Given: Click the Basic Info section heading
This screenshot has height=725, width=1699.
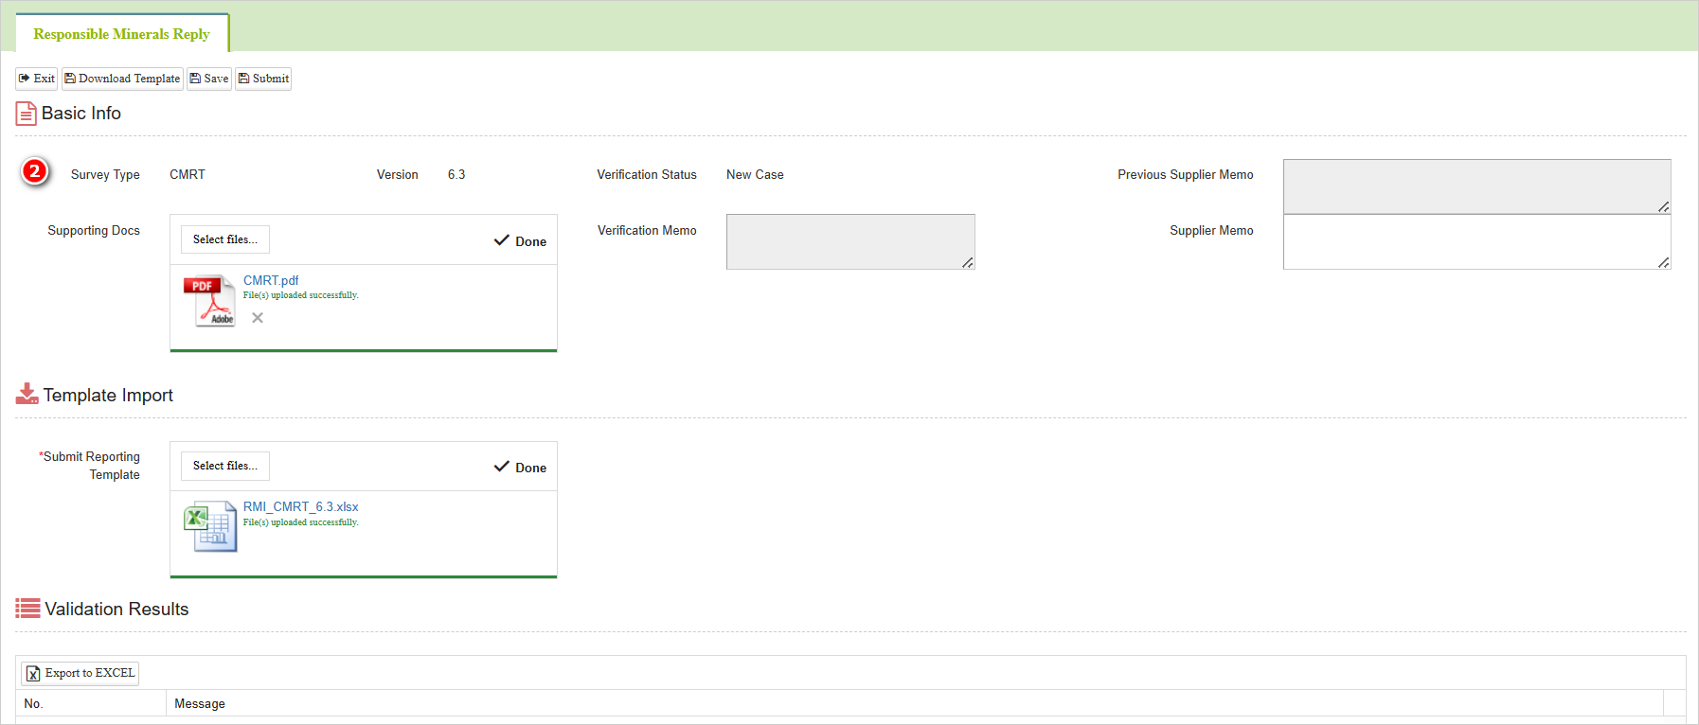Looking at the screenshot, I should pos(81,114).
